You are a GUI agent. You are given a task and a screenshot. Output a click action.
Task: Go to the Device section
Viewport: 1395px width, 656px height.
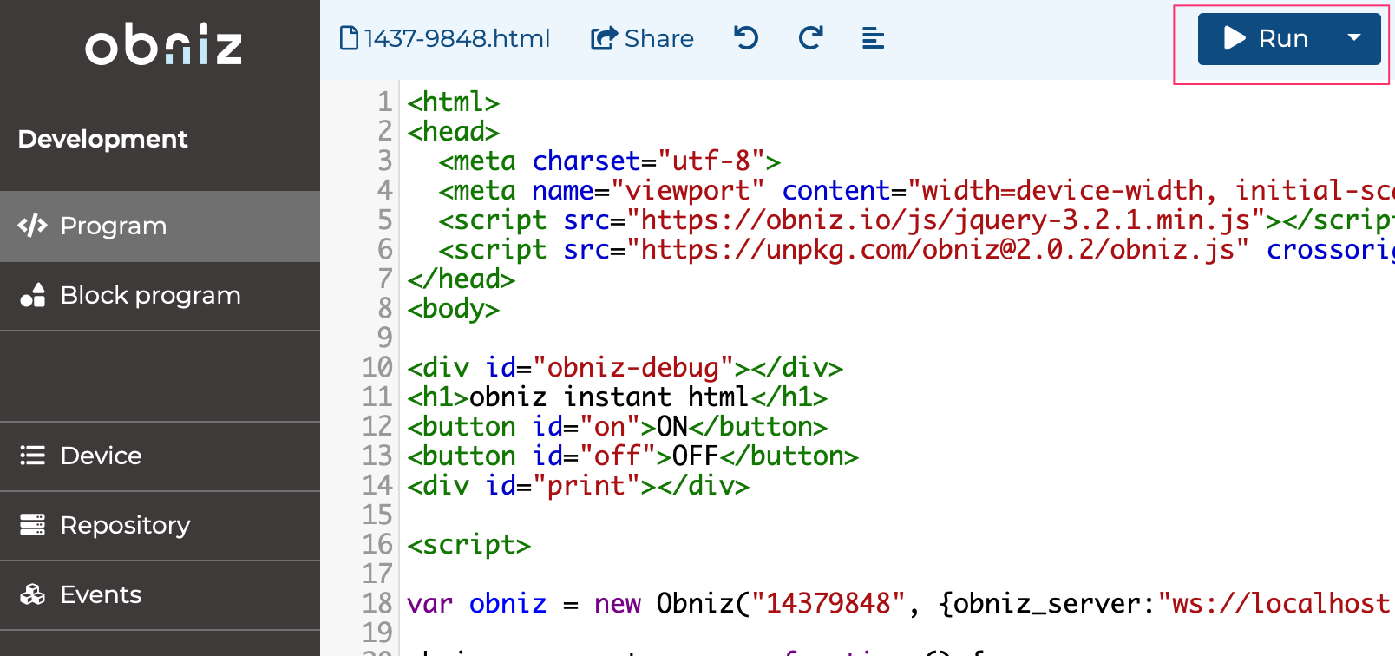pos(101,456)
